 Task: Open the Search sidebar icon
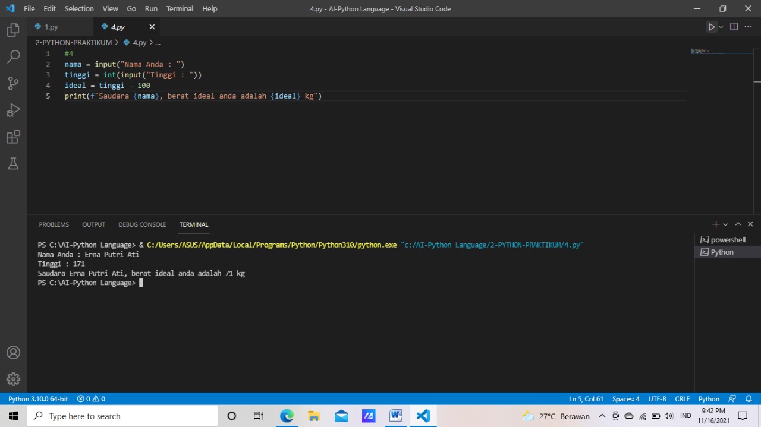coord(13,56)
